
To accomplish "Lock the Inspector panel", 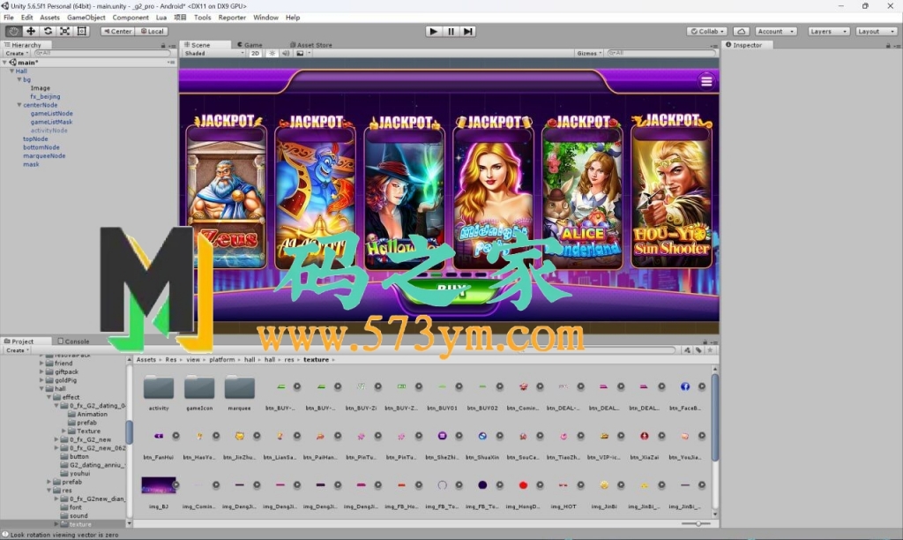I will click(x=887, y=45).
